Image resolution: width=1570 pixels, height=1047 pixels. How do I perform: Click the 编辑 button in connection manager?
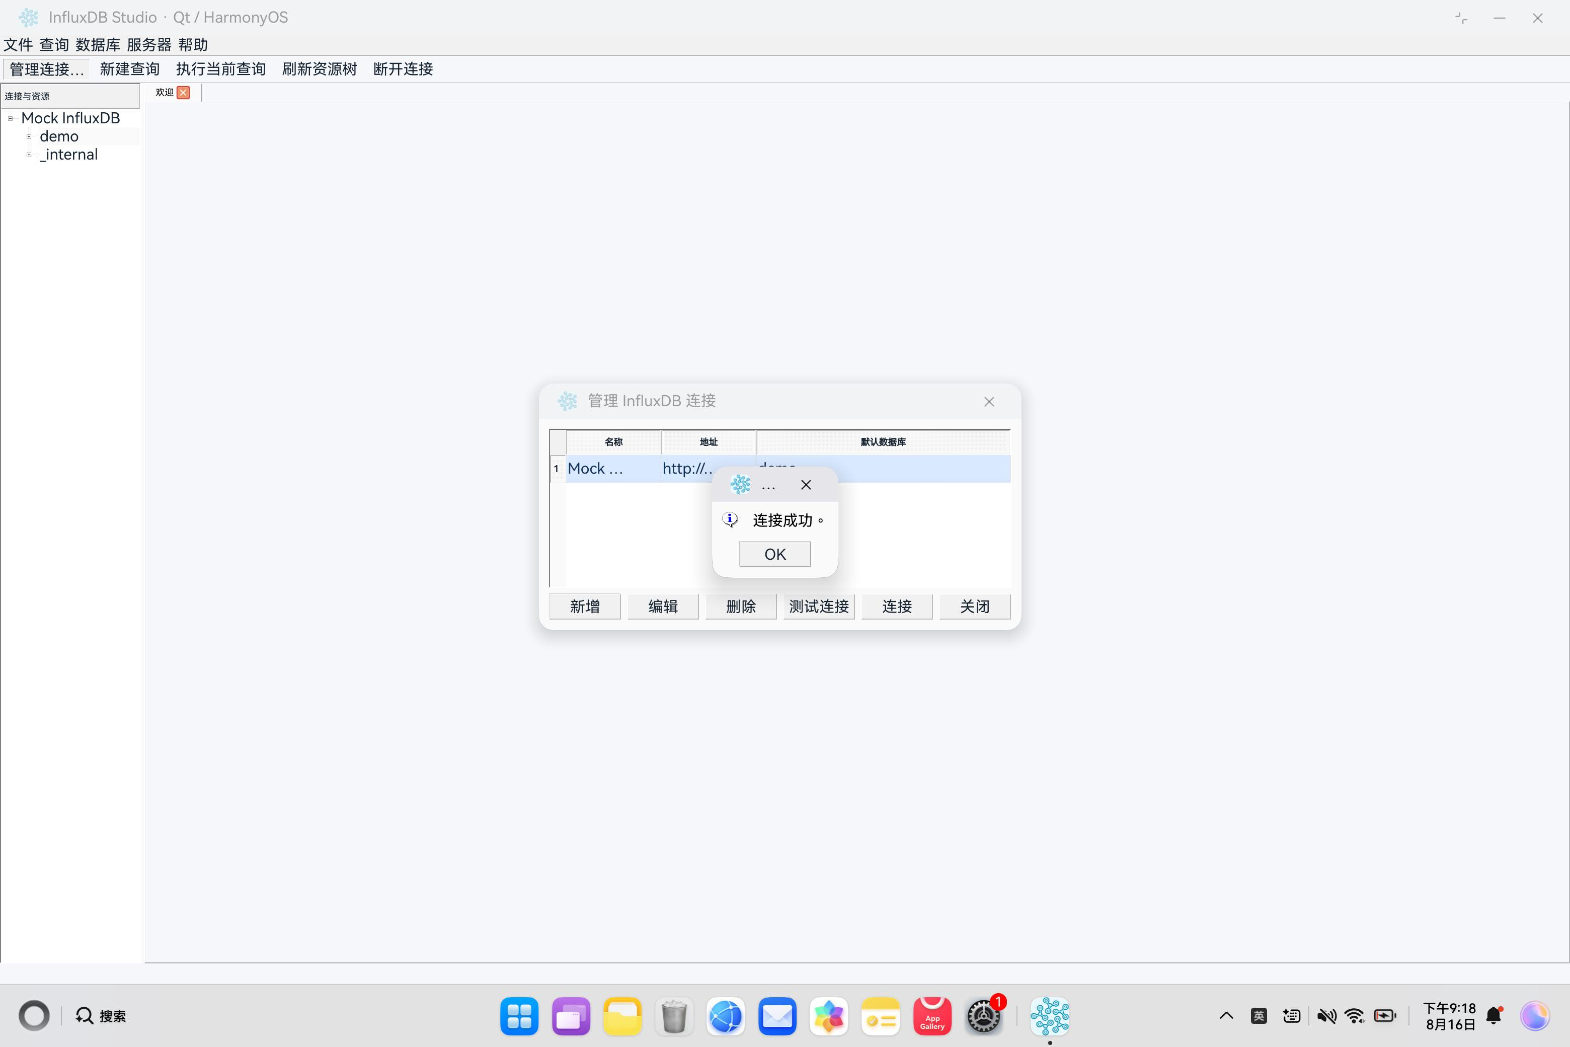click(x=663, y=606)
